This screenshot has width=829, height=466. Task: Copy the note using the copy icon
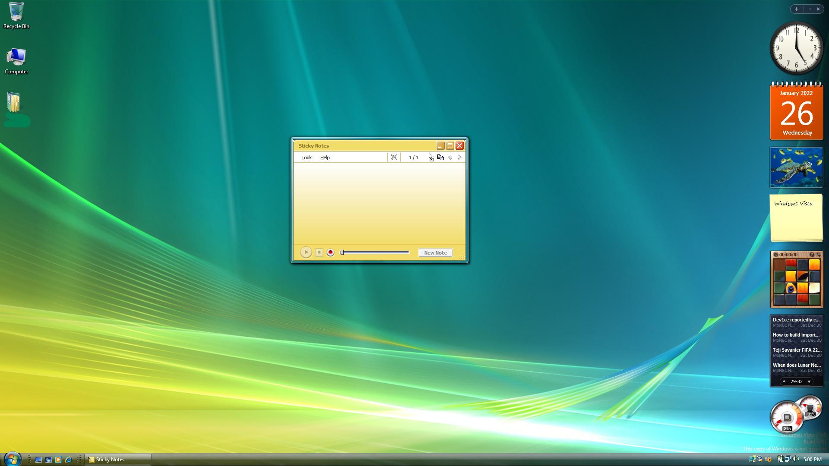[x=440, y=157]
